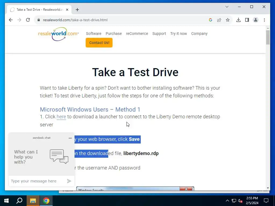Screen dimensions: 275x206
Task: Click the padlock site info icon
Action: point(39,20)
